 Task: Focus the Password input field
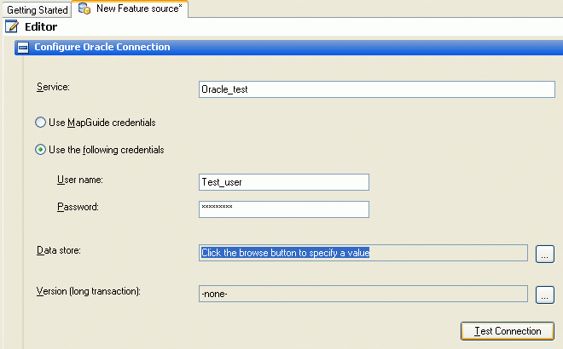(284, 209)
